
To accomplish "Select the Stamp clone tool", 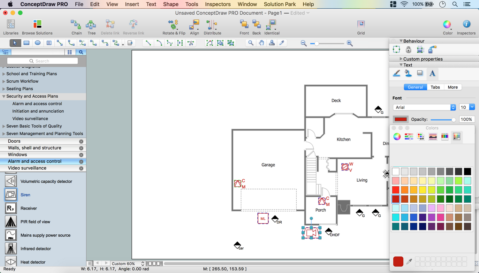I will (272, 43).
